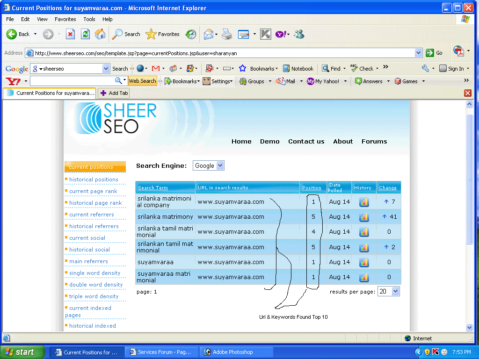The image size is (479, 359).
Task: Click the Go button
Action: [x=434, y=53]
